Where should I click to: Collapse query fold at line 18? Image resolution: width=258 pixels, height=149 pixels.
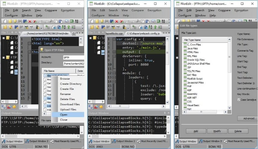point(114,99)
